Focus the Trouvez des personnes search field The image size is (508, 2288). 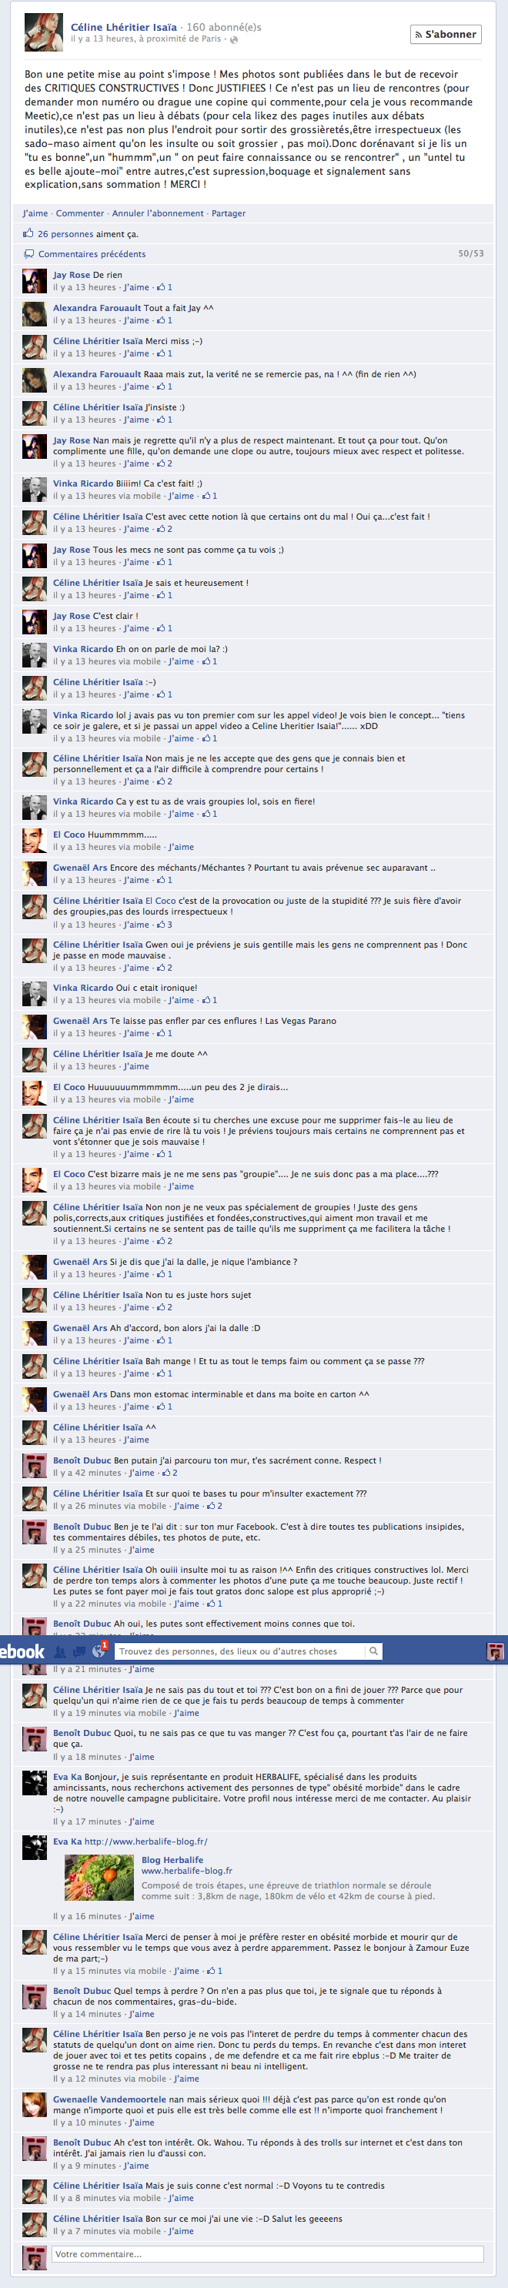pos(240,1651)
